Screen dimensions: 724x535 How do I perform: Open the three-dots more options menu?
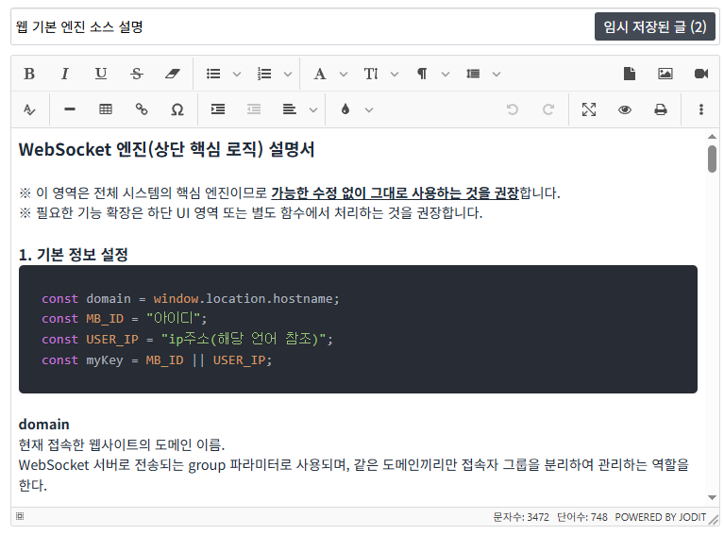click(x=701, y=109)
